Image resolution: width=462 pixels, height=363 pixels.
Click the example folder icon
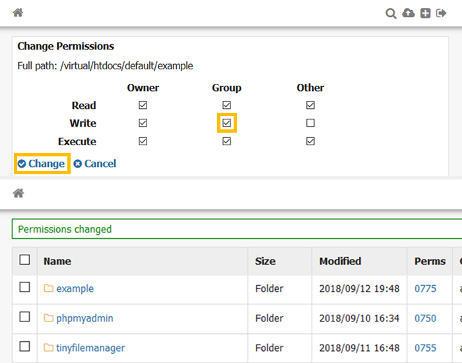click(48, 288)
